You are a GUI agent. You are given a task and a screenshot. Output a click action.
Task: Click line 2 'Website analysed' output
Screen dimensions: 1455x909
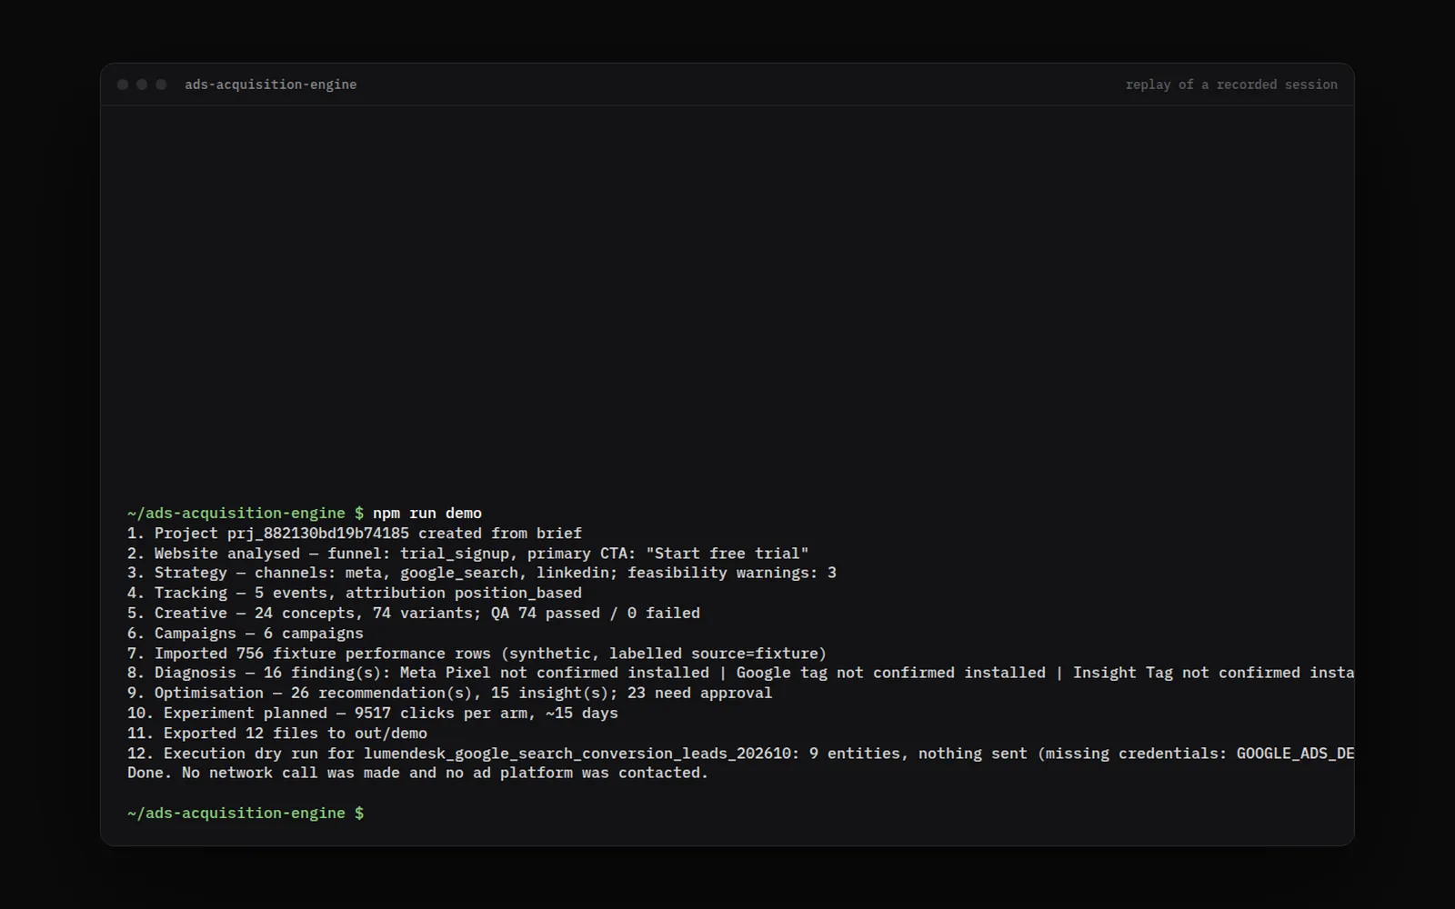(x=468, y=554)
